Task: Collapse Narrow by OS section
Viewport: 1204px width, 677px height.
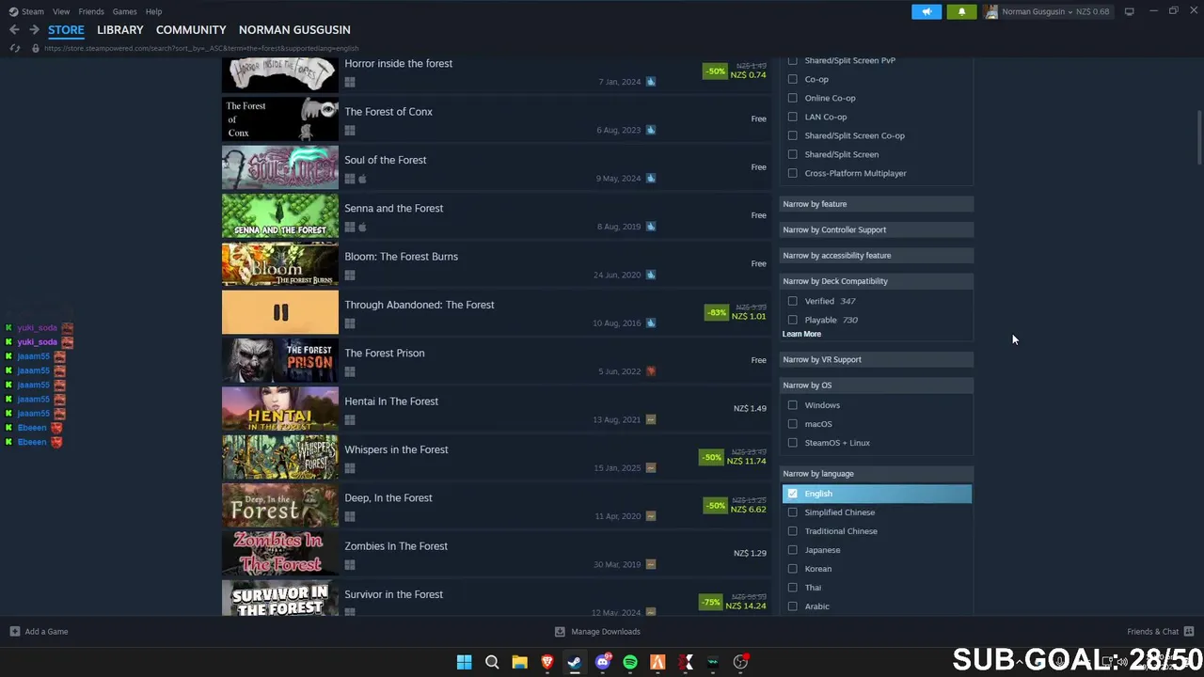Action: click(x=877, y=385)
